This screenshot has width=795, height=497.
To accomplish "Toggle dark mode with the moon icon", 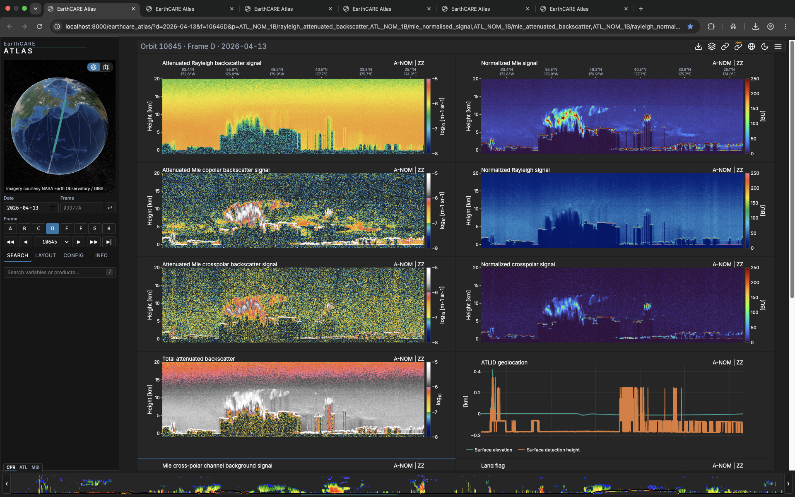I will coord(765,46).
